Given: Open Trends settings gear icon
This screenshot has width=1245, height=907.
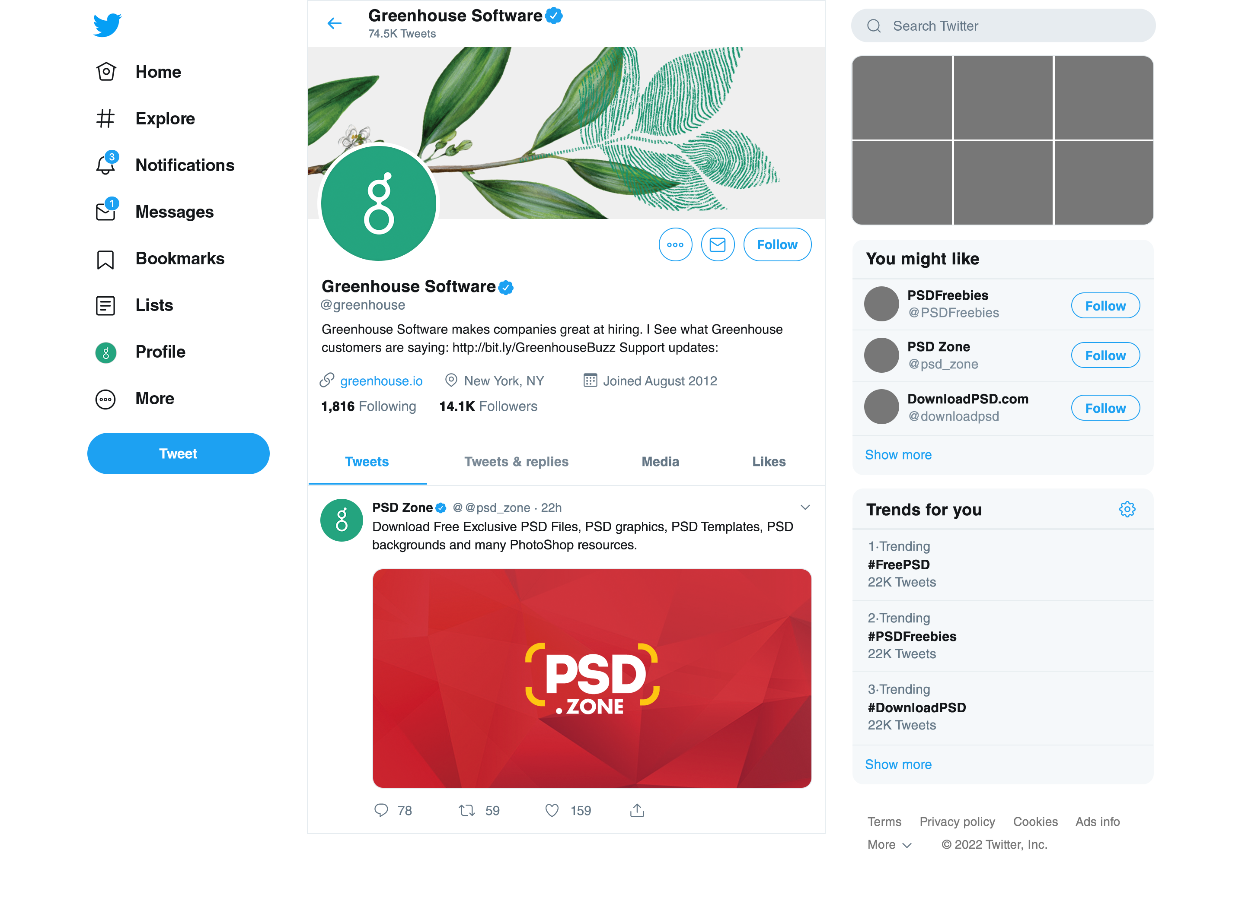Looking at the screenshot, I should click(1126, 509).
